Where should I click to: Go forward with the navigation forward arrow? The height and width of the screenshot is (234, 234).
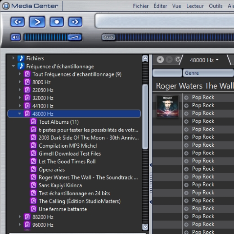pos(169,59)
